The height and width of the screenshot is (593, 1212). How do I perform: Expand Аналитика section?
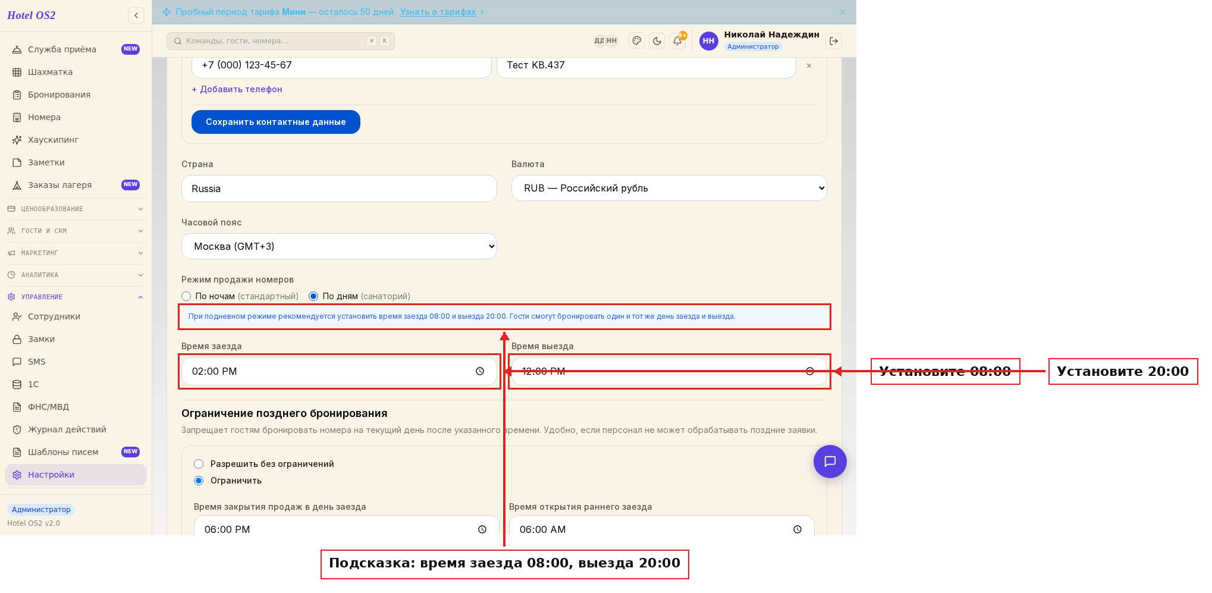coord(76,275)
